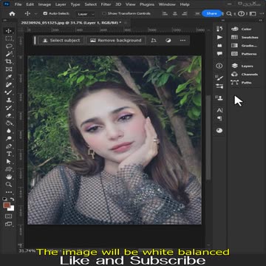Expand the Color panel

(245, 29)
